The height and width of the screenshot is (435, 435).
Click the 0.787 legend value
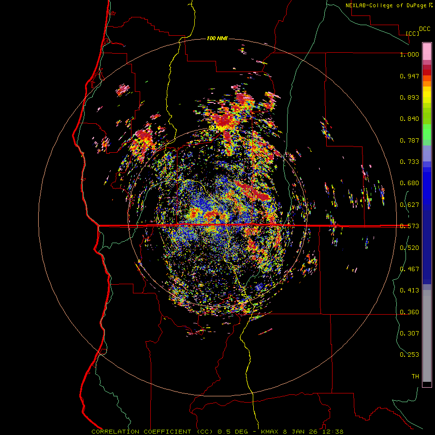pos(409,140)
